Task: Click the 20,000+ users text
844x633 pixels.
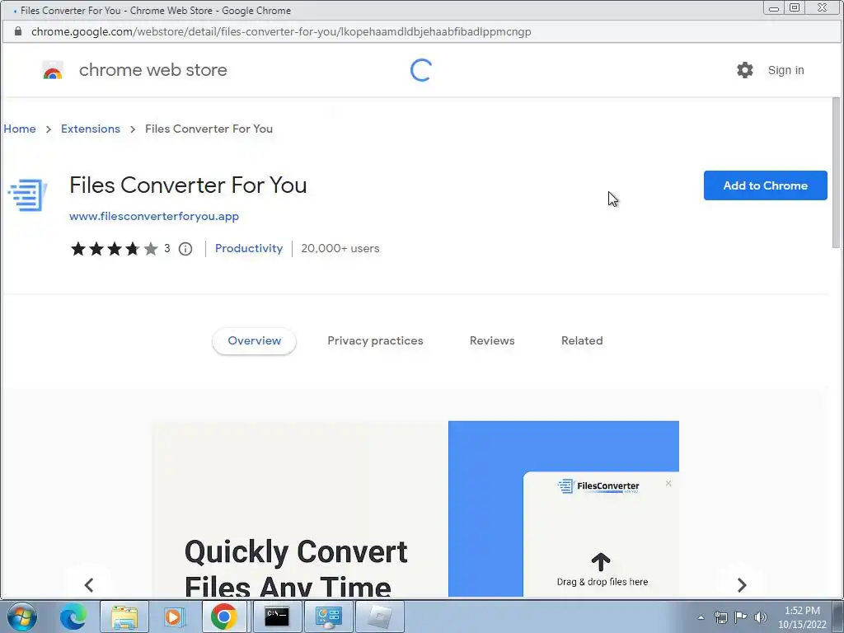Action: pyautogui.click(x=340, y=248)
